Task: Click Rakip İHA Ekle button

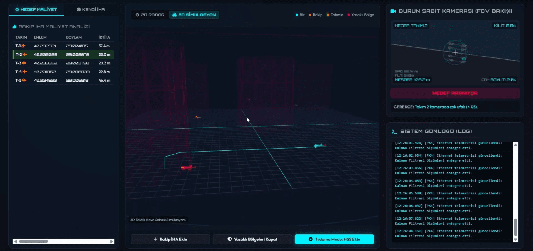Action: pyautogui.click(x=170, y=239)
